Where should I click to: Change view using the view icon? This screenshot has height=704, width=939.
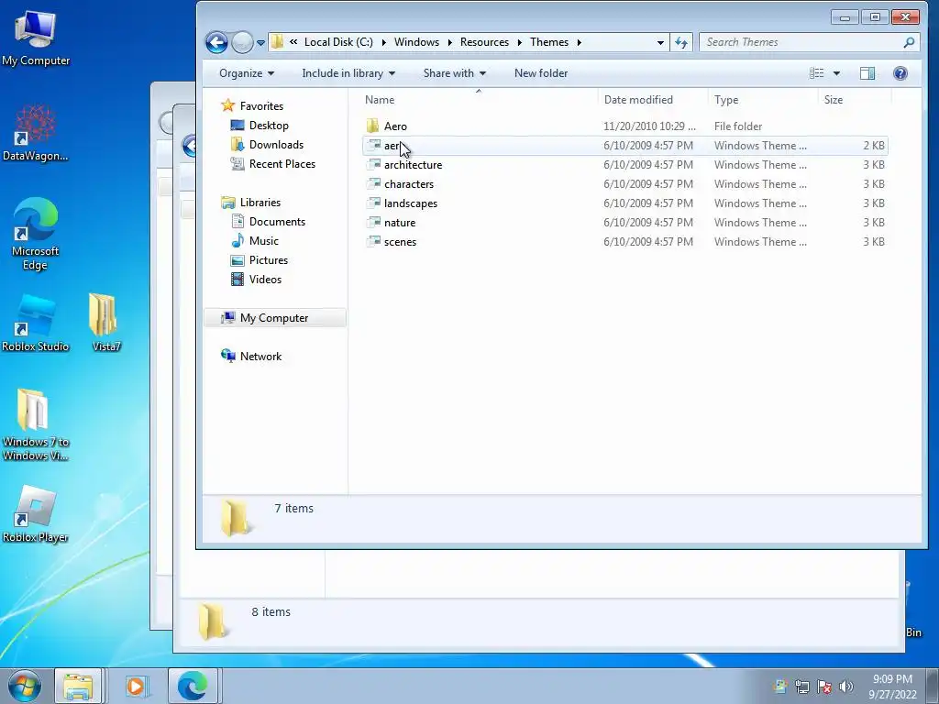[x=816, y=73]
